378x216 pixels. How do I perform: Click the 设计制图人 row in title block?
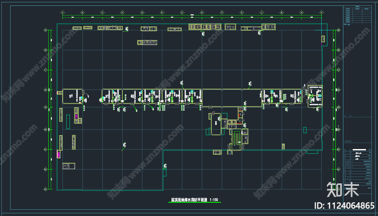click(357, 161)
